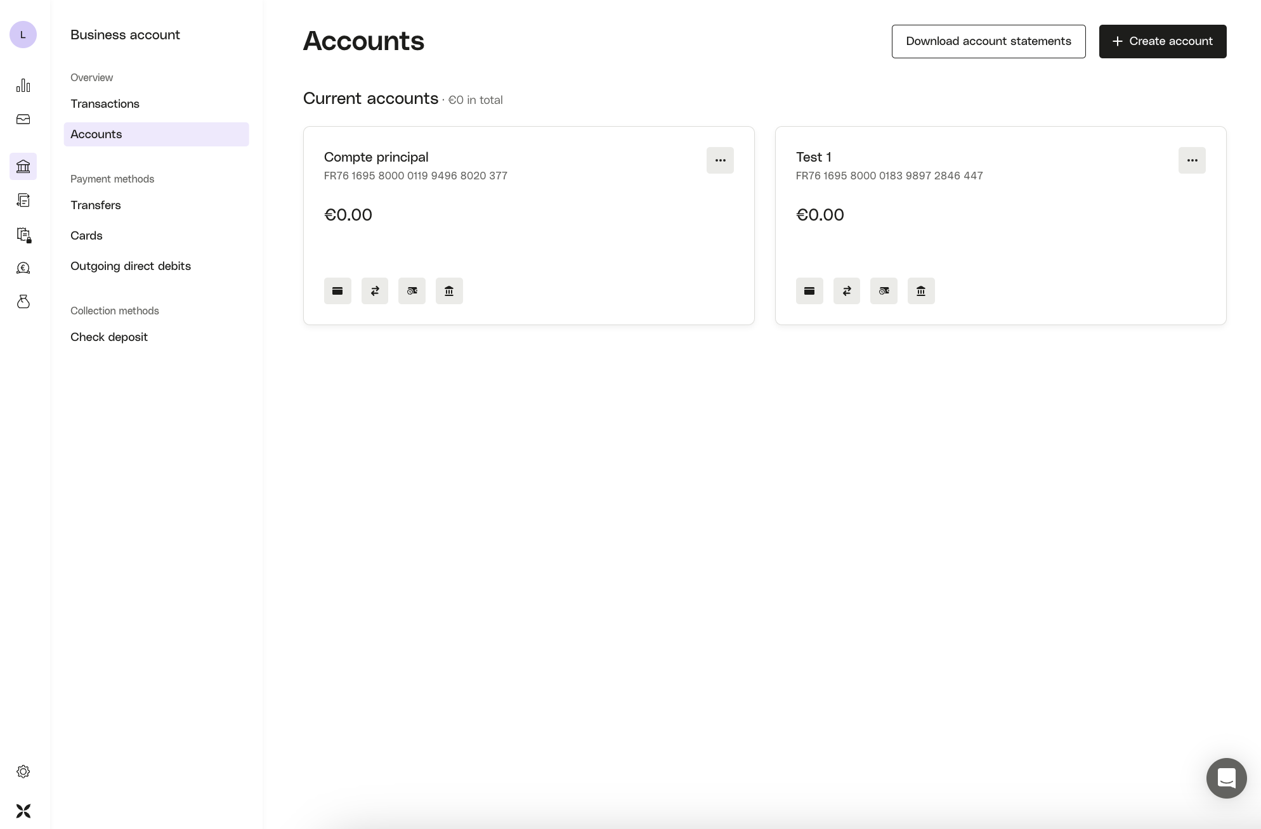Click the logo icon at the sidebar bottom
The height and width of the screenshot is (829, 1261).
click(23, 811)
